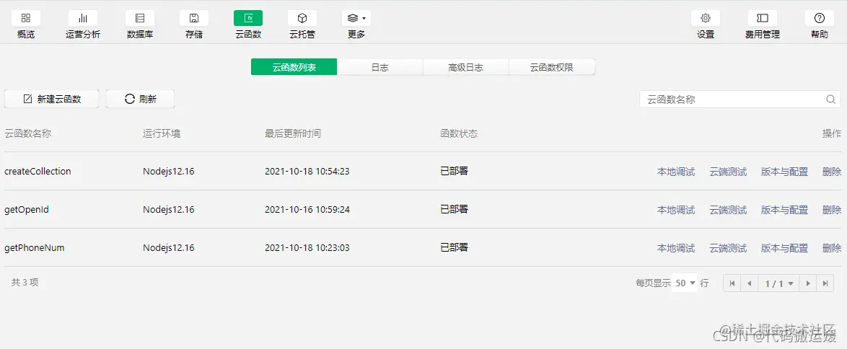The width and height of the screenshot is (847, 349).
Task: Open the 数据库 database icon
Action: click(x=140, y=18)
